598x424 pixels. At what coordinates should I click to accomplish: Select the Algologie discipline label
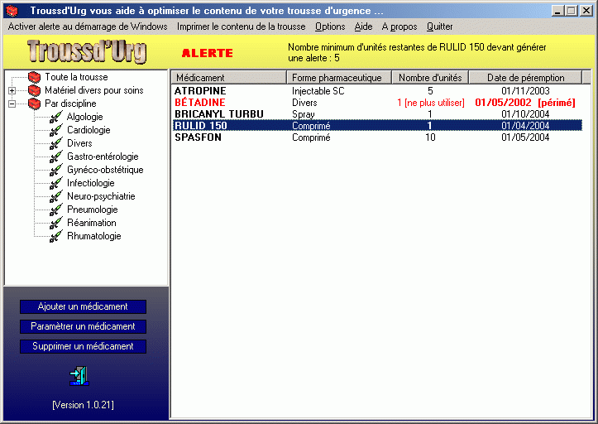tap(85, 117)
